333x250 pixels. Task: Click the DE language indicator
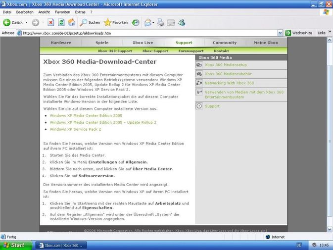299,245
